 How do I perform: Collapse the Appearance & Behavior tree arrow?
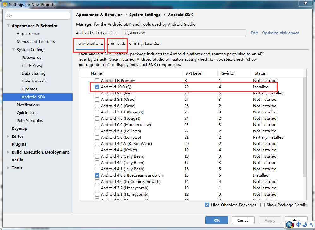(x=8, y=26)
